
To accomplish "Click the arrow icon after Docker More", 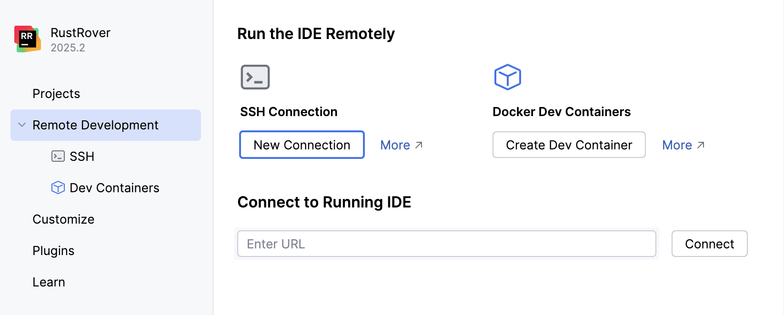I will pyautogui.click(x=701, y=145).
